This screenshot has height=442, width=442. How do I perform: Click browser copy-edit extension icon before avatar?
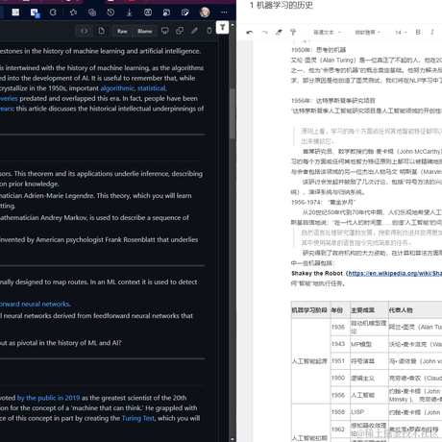[184, 12]
